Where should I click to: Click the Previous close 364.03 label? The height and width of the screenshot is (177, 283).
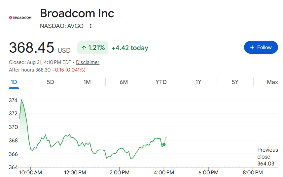267,157
